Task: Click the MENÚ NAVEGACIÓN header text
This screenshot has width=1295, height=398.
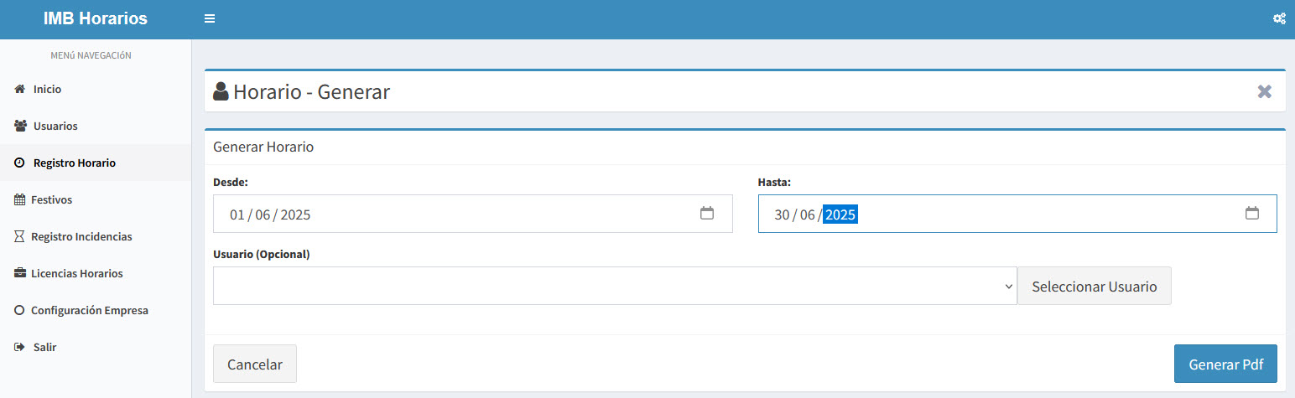Action: click(91, 55)
